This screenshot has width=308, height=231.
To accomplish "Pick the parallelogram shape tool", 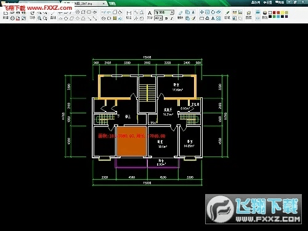I will (x=71, y=18).
